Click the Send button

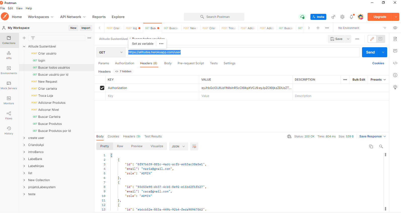point(370,52)
